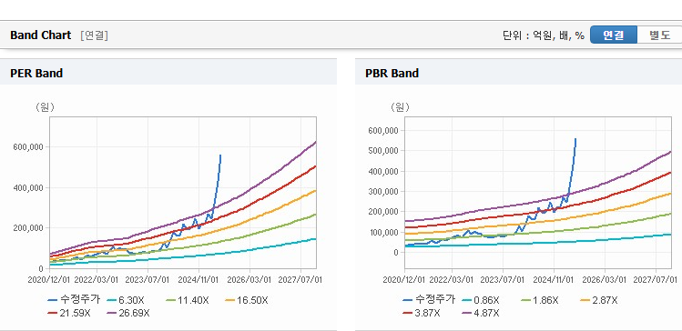The height and width of the screenshot is (331, 682).
Task: Toggle 26.69X legend series
Action: 128,313
